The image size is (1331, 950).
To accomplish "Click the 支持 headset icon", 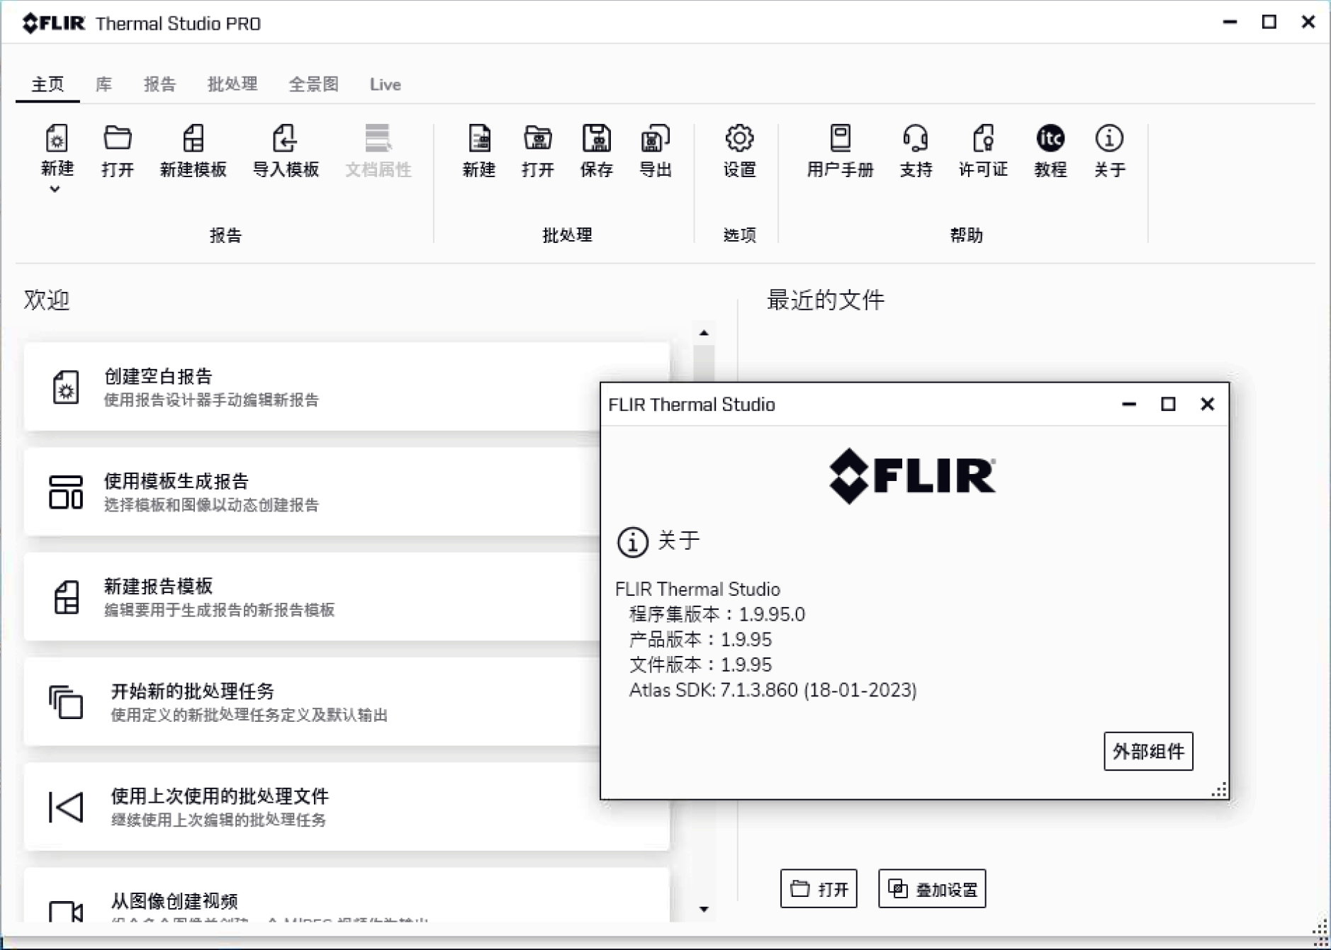I will click(x=916, y=138).
